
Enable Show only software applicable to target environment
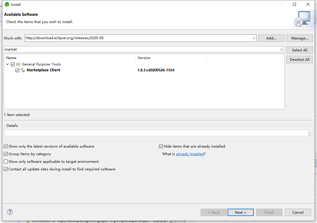point(6,162)
